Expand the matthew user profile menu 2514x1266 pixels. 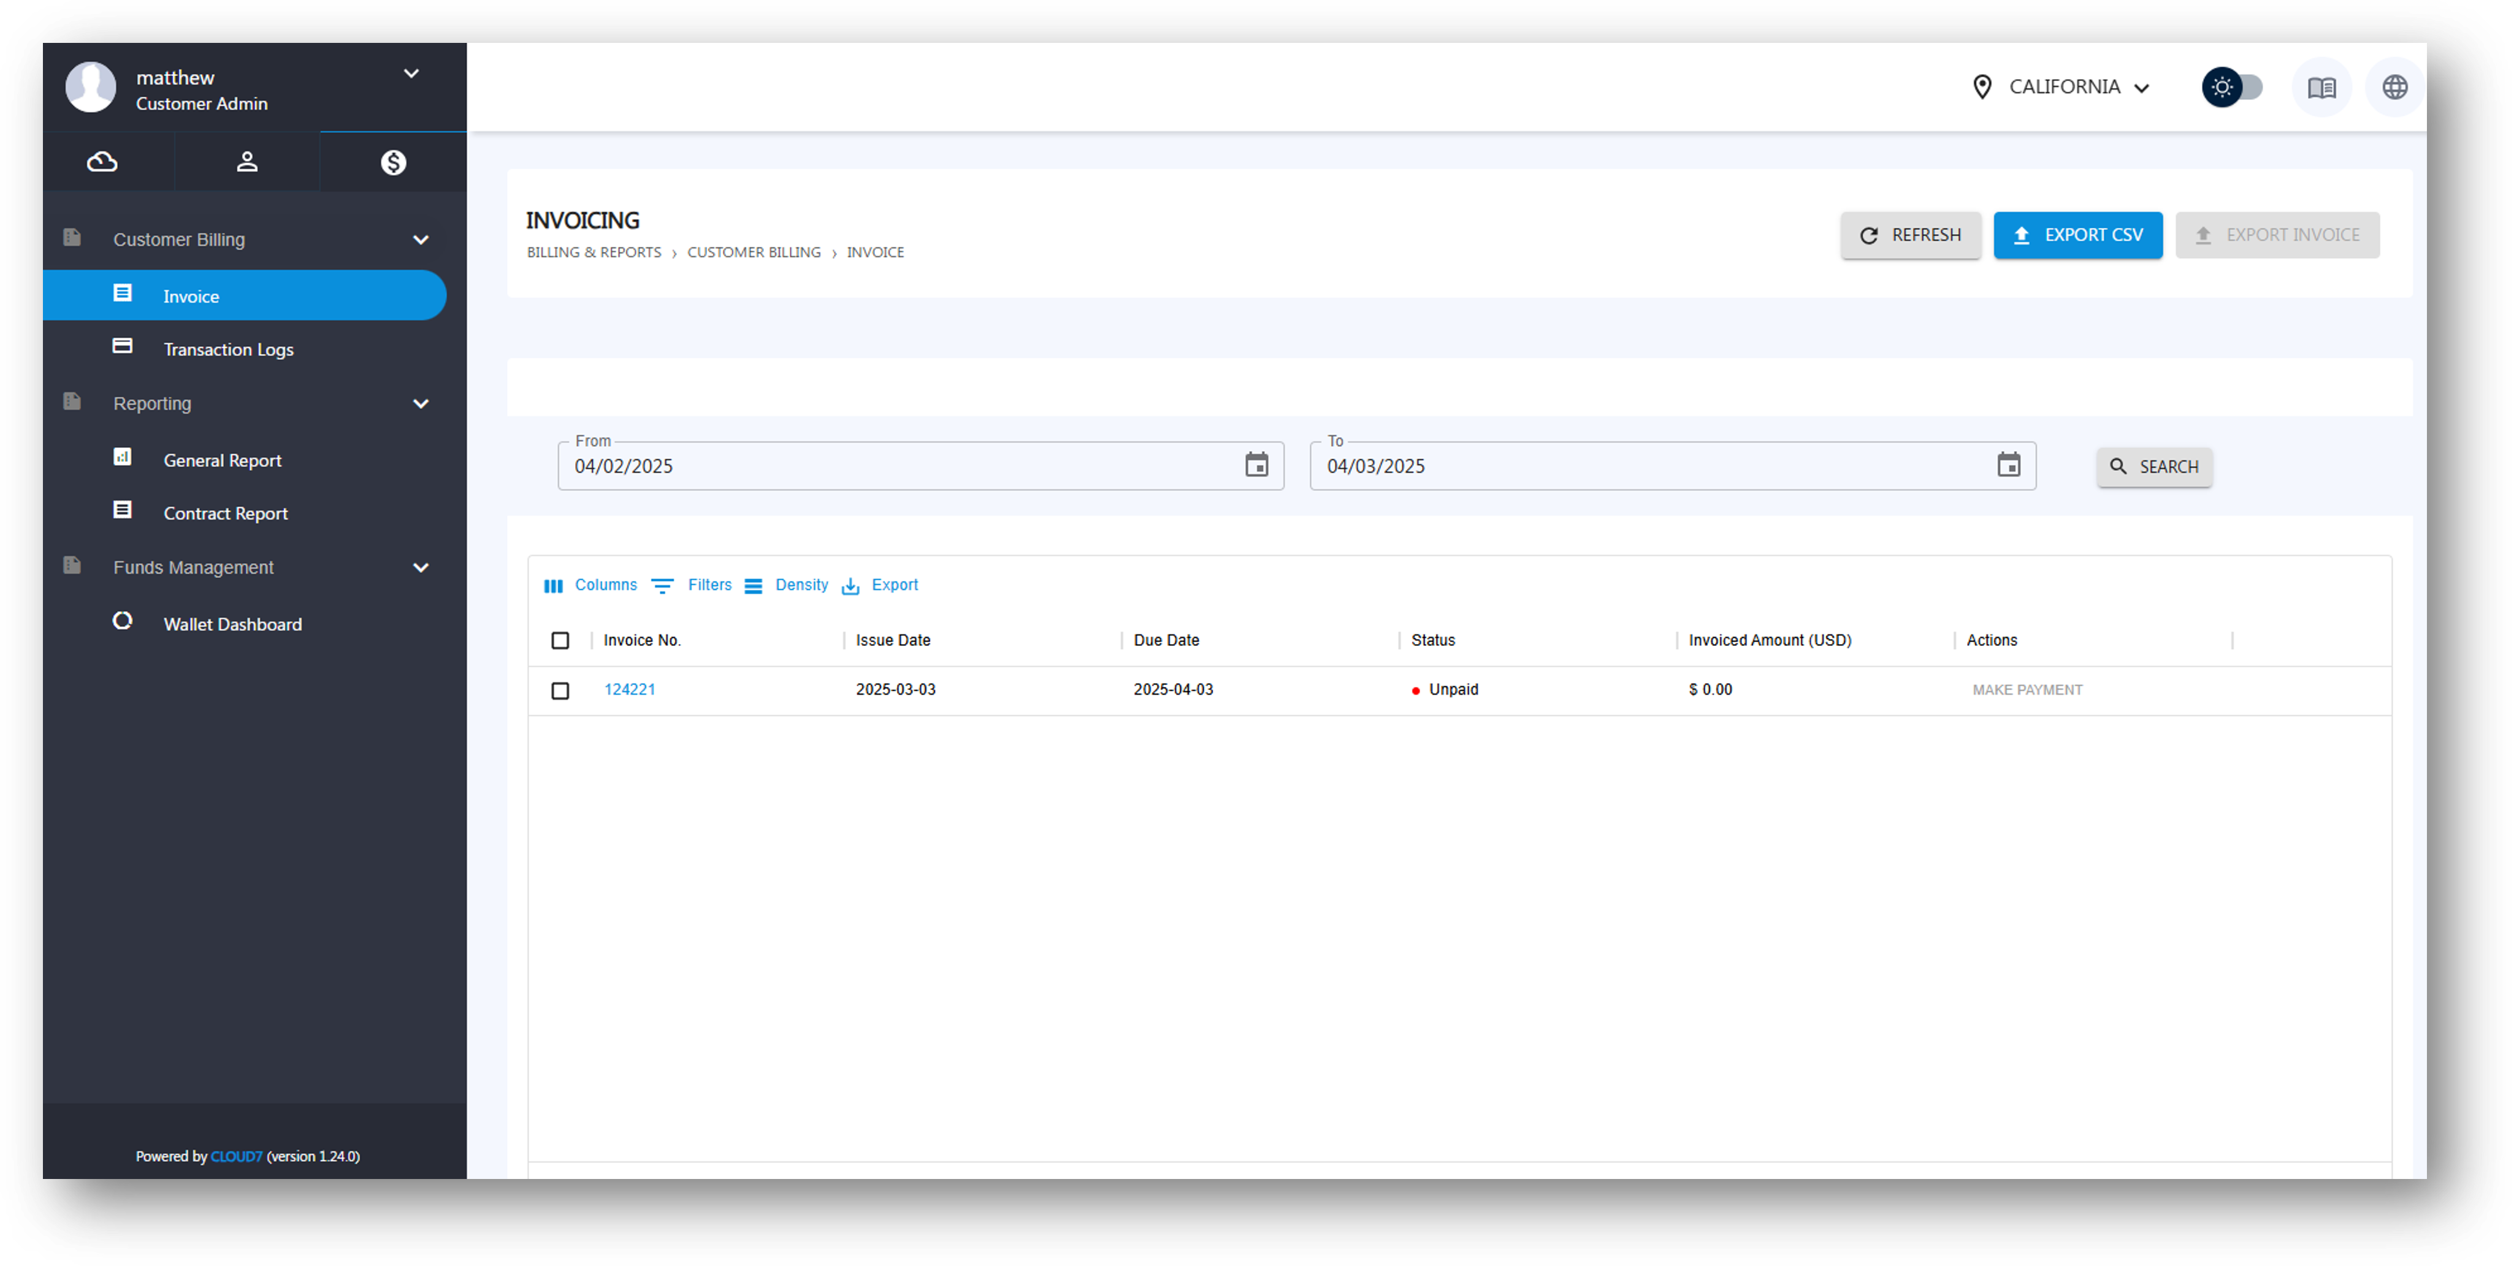[x=412, y=74]
